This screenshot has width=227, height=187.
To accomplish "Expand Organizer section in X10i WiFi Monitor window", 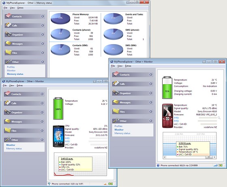I will pos(42,112).
